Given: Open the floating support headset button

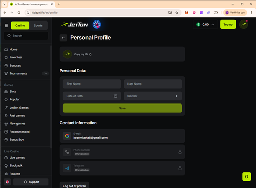Looking at the screenshot, I should pyautogui.click(x=247, y=177).
